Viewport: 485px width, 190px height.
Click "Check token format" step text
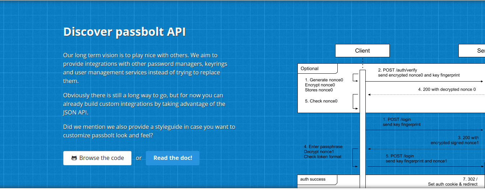click(x=323, y=157)
